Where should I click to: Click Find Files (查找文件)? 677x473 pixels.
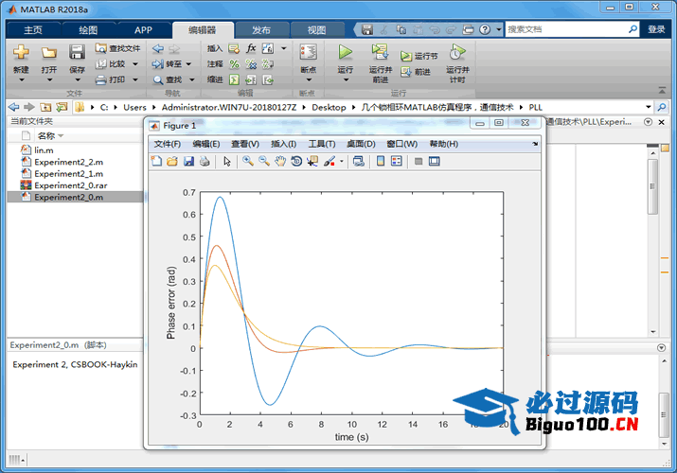pos(117,48)
